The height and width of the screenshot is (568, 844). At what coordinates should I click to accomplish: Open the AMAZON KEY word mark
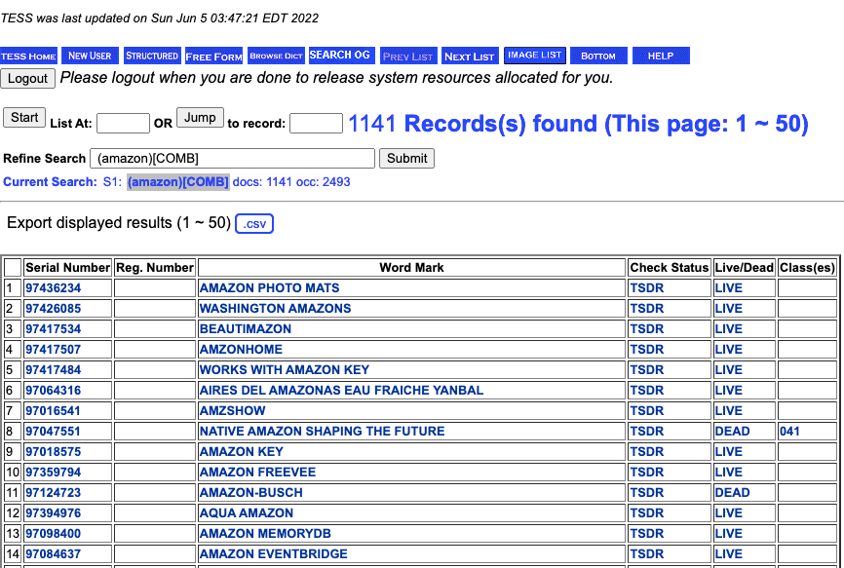[x=241, y=451]
